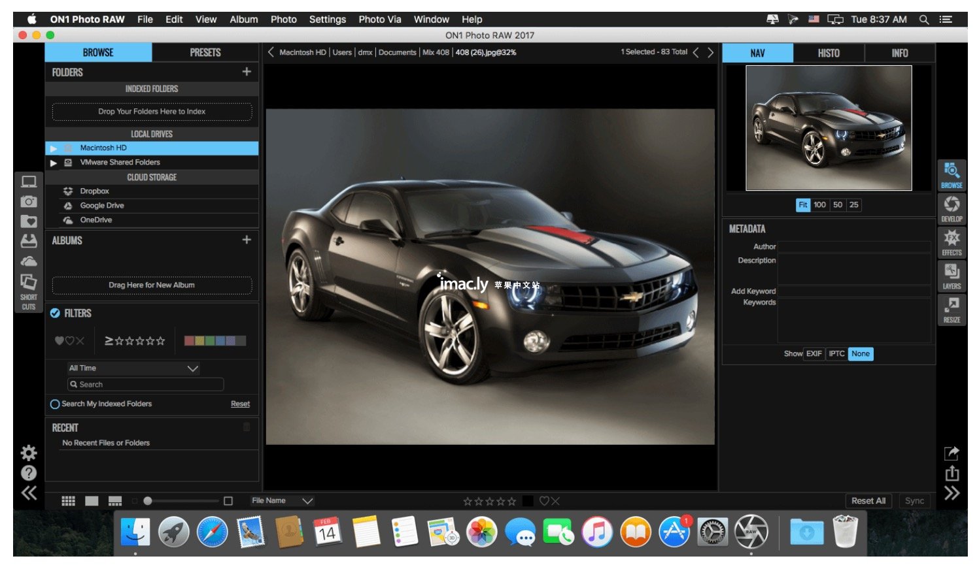Click the Reset link in filters
Image resolution: width=977 pixels, height=567 pixels.
[240, 404]
